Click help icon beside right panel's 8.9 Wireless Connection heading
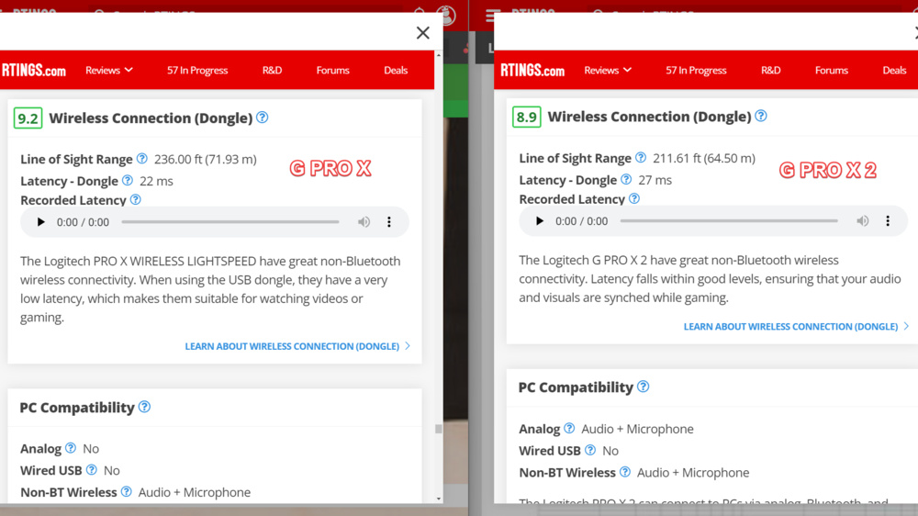The width and height of the screenshot is (918, 516). [x=761, y=117]
